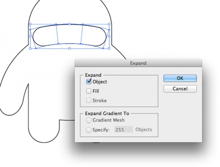Click the bottom-left bounding box handle
The image size is (220, 167).
click(x=30, y=49)
